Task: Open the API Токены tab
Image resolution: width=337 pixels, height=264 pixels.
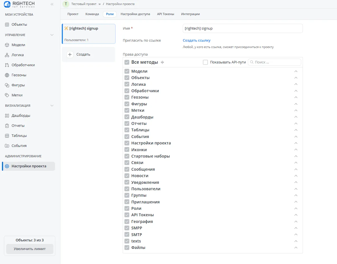Action: pos(165,14)
